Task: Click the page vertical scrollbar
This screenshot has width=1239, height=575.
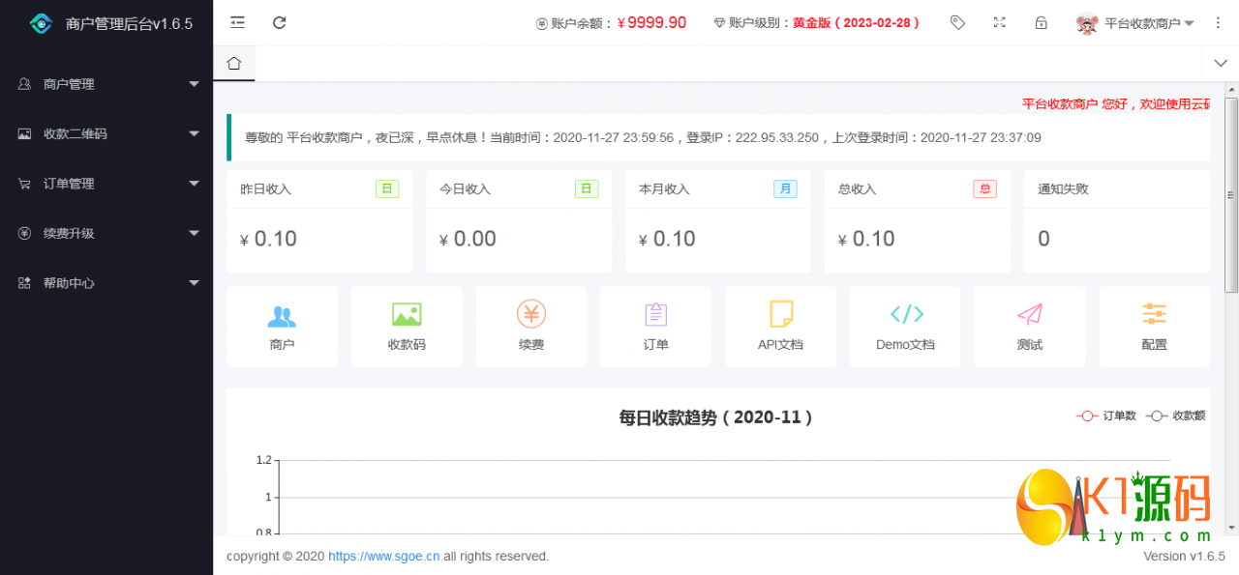Action: 1231,193
